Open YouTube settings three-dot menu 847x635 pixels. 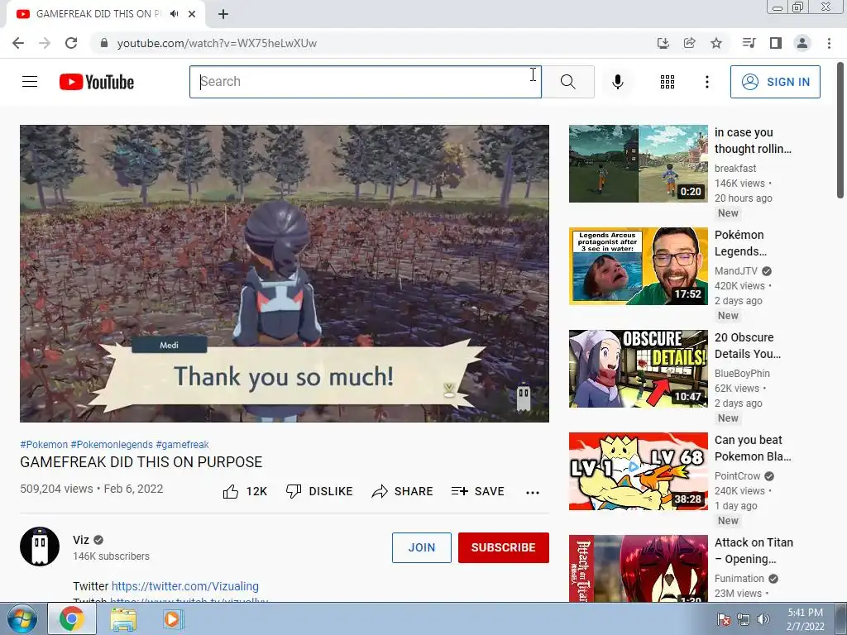point(706,82)
